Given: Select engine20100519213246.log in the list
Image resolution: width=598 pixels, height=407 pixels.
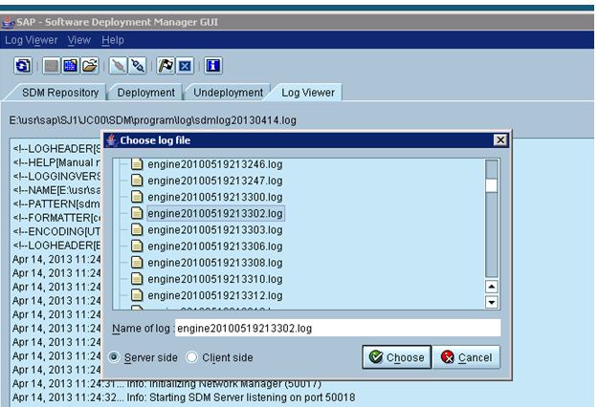Looking at the screenshot, I should 215,164.
